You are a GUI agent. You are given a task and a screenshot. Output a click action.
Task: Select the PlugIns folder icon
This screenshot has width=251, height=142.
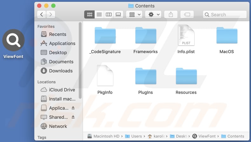[x=146, y=76]
